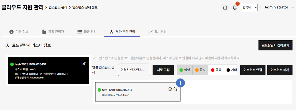Open notifications bell icon
This screenshot has width=296, height=110.
pos(235,7)
